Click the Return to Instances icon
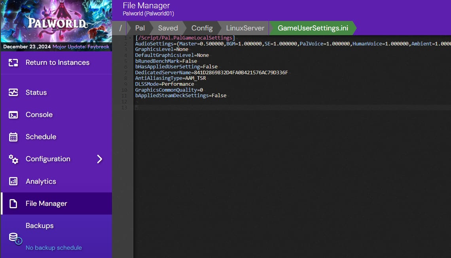The image size is (451, 258). [x=13, y=62]
